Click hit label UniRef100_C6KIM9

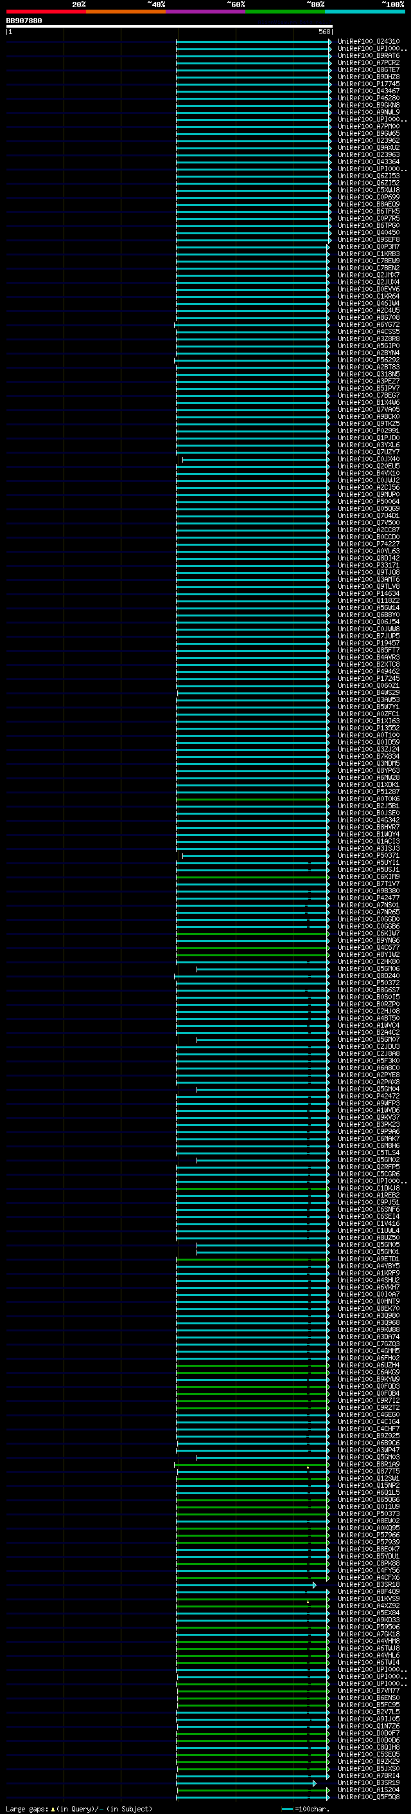(369, 876)
